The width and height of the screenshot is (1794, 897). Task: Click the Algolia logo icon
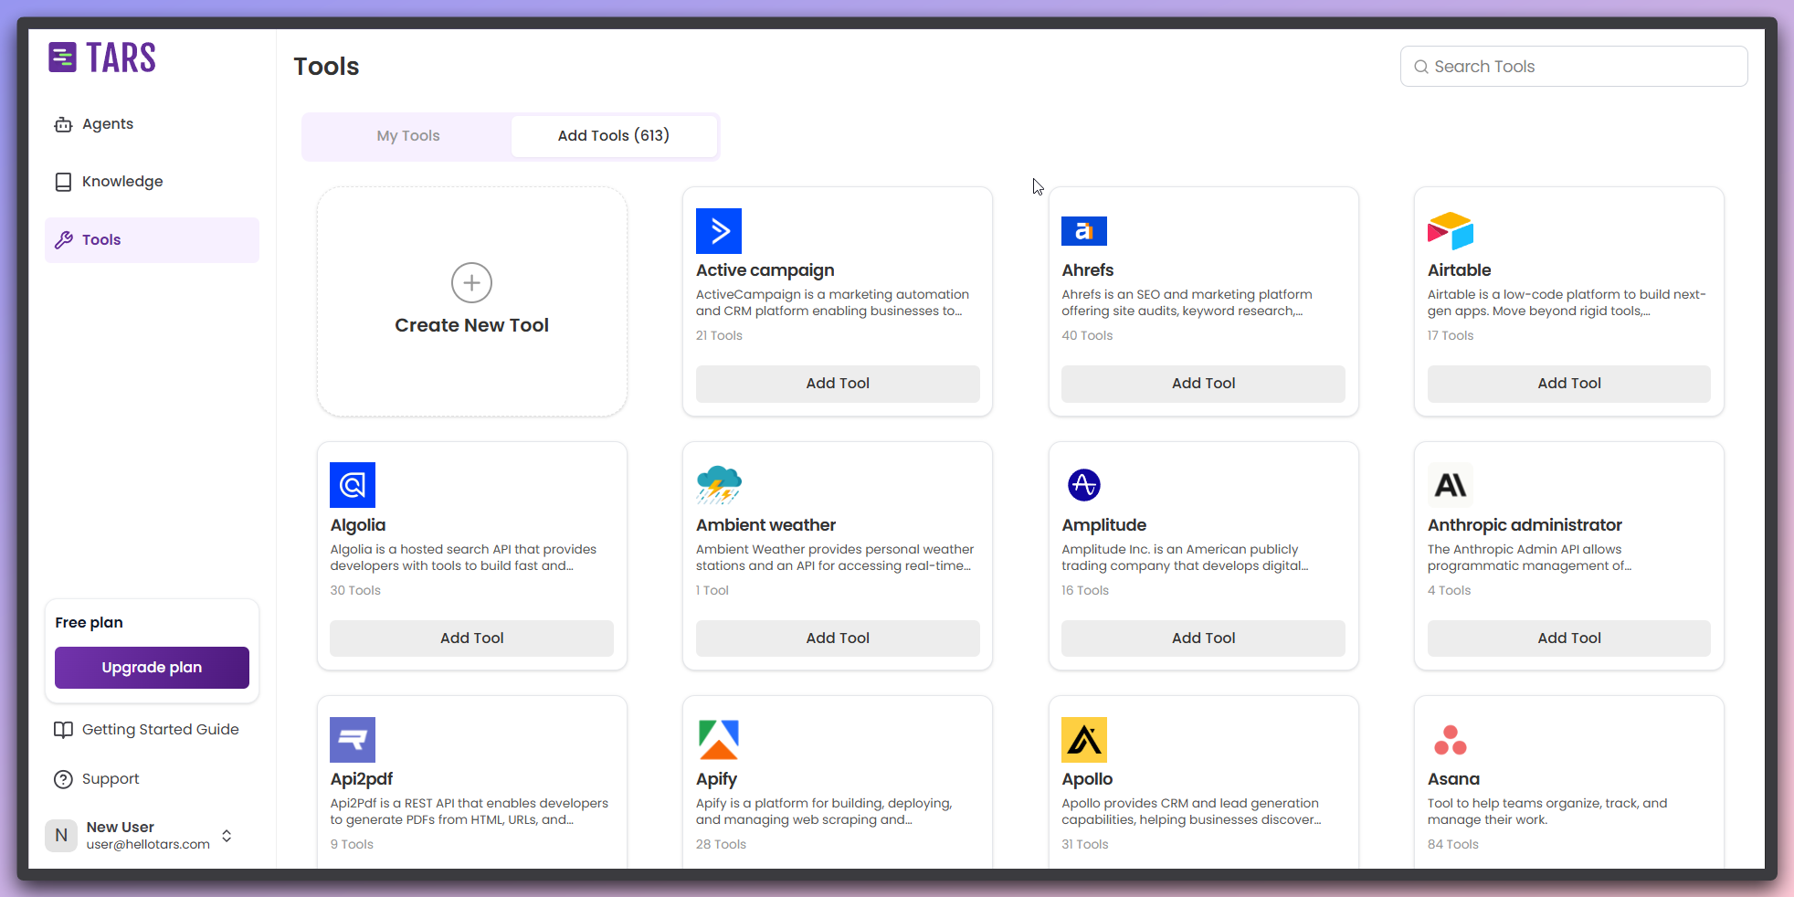point(353,485)
